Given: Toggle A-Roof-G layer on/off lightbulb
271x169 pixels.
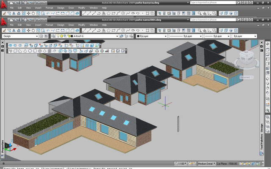Looking at the screenshot, I should [58, 36].
